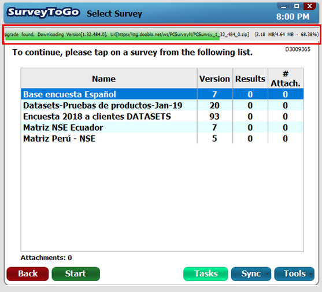322x292 pixels.
Task: Click version 20 cell of Datasets-Pruebas
Action: coord(215,105)
